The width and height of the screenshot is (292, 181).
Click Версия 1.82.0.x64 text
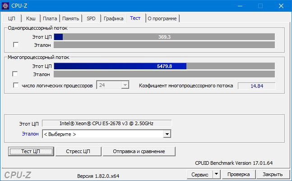[98, 176]
